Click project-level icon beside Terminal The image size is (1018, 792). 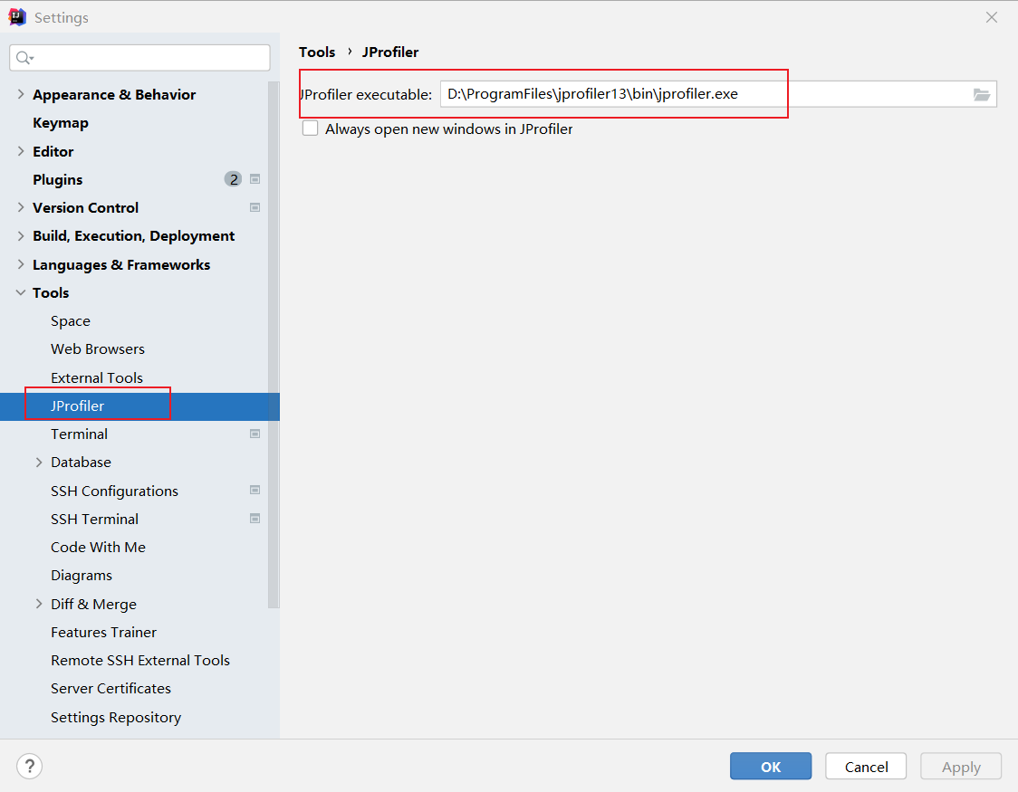click(255, 434)
